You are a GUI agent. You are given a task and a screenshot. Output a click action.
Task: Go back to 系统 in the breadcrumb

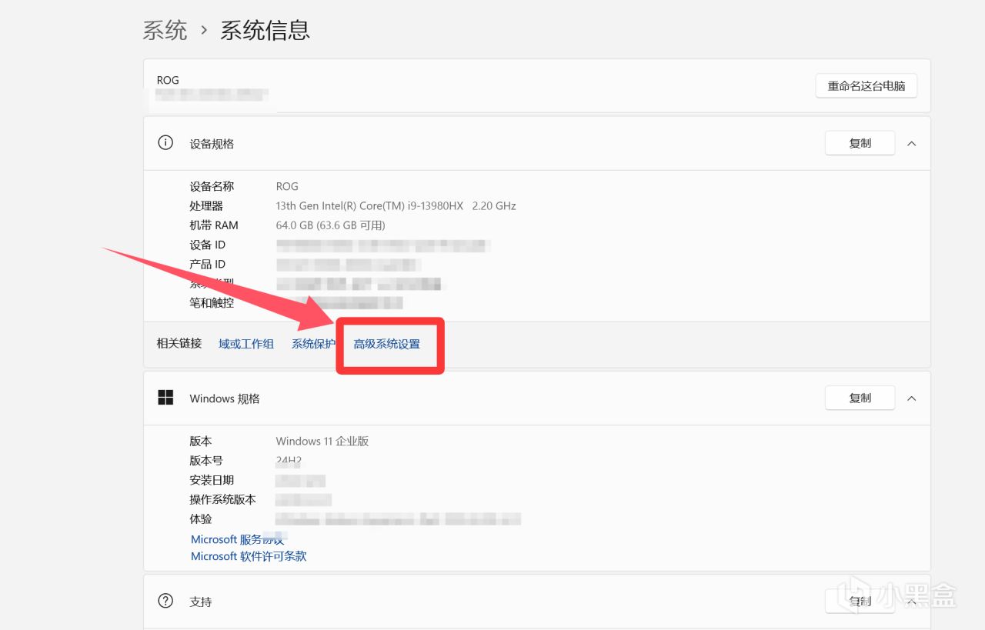click(165, 30)
